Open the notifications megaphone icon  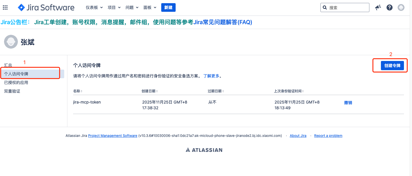(x=378, y=7)
